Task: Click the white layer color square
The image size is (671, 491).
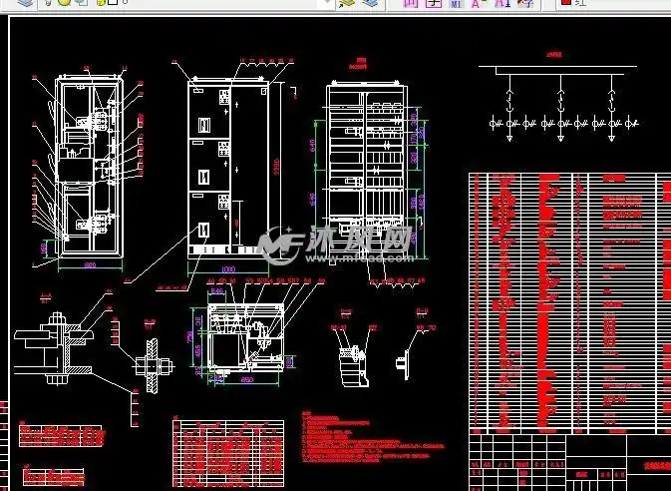Action: (112, 3)
